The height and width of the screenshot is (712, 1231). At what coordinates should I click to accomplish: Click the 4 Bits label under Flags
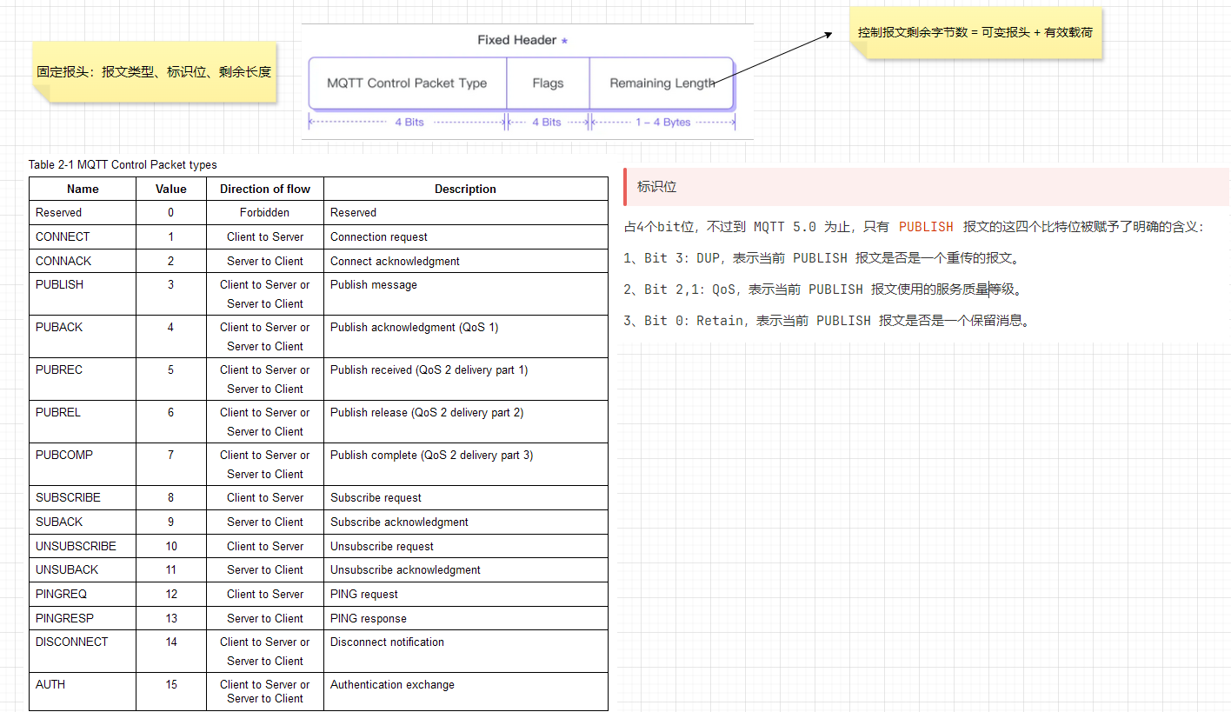(547, 123)
